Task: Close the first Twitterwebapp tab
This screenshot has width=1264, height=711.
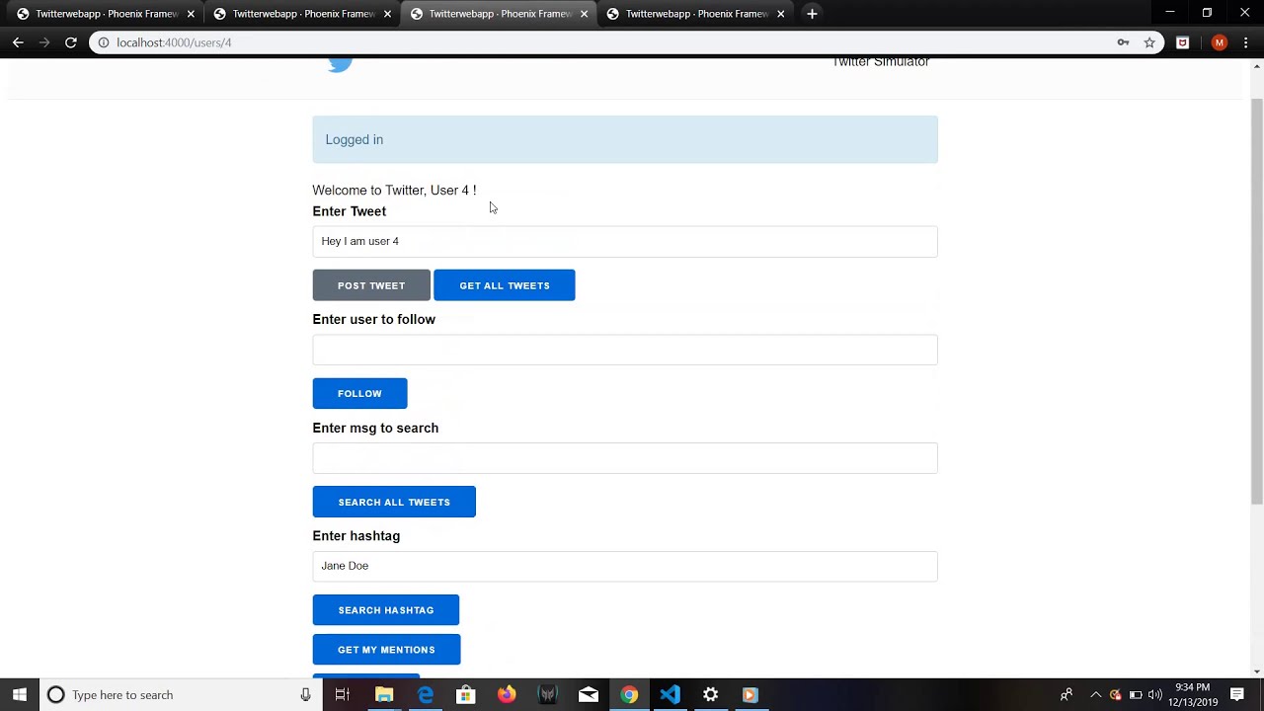Action: [x=191, y=14]
